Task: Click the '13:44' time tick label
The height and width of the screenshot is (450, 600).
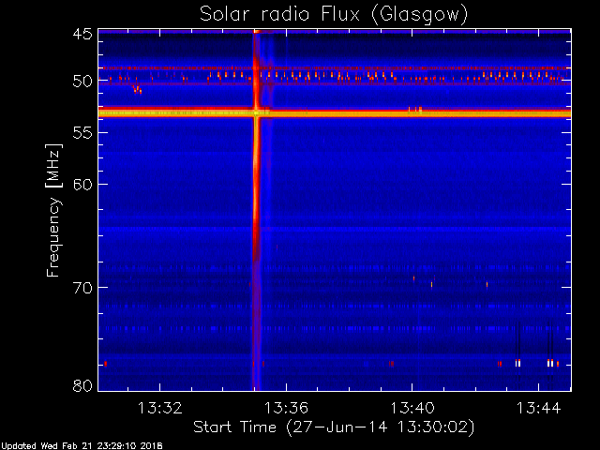Action: click(538, 408)
